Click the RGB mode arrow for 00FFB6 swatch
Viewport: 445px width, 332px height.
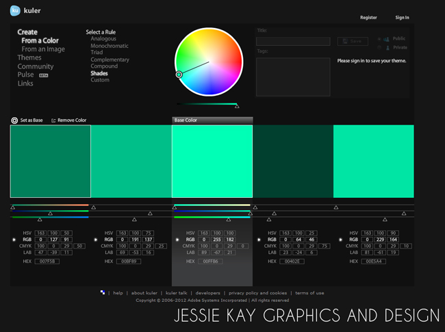(x=177, y=240)
